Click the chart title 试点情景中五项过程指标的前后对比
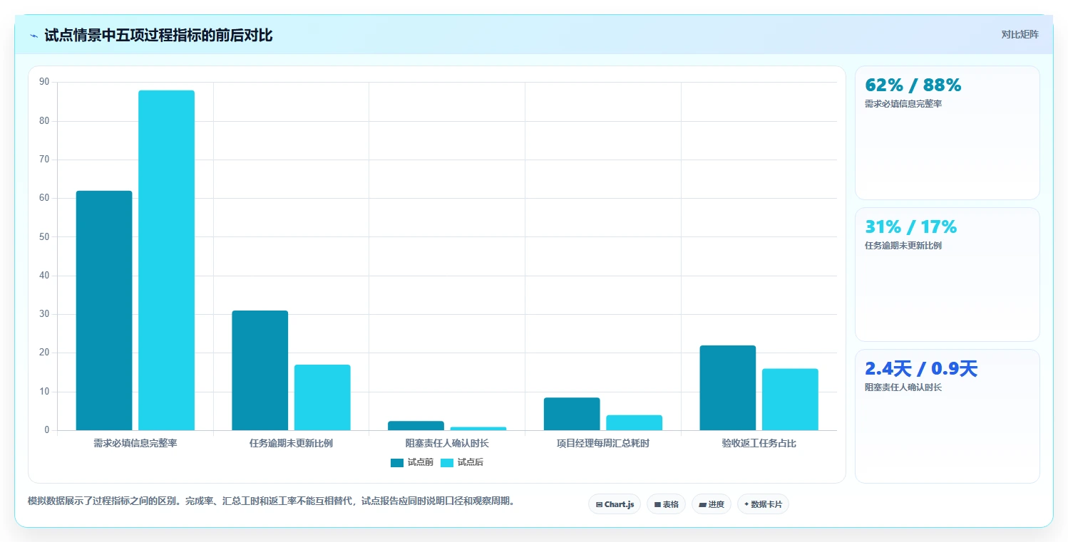The image size is (1068, 542). pos(158,36)
